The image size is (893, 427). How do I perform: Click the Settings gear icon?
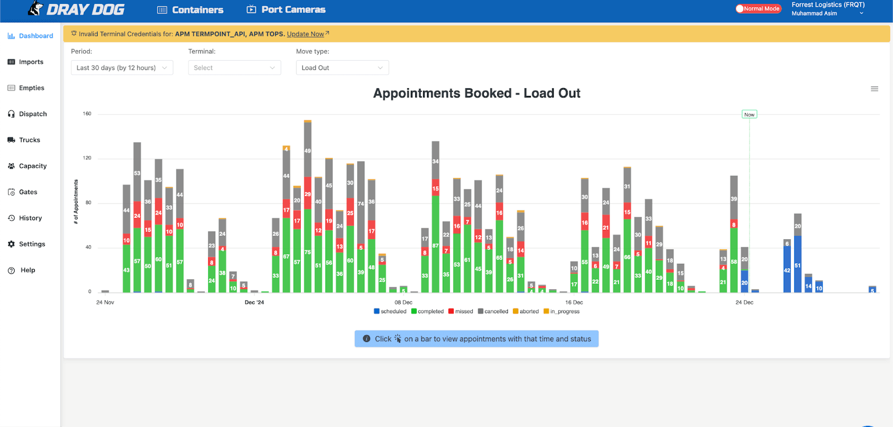[11, 244]
